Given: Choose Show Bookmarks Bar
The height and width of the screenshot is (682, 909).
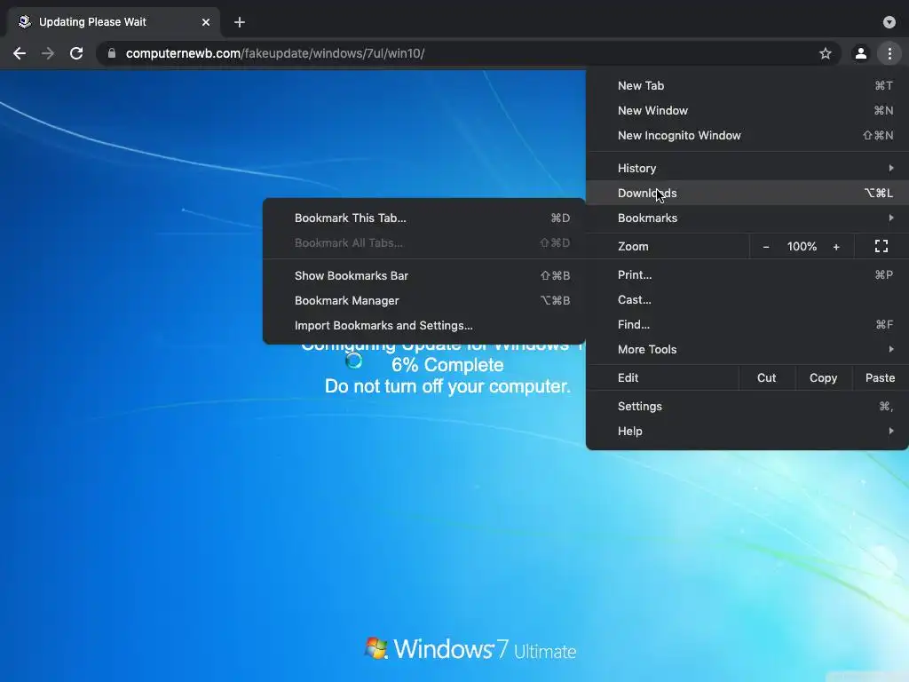Looking at the screenshot, I should [423, 276].
